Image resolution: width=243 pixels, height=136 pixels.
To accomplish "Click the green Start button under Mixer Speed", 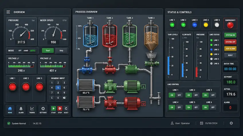I will 48,50.
